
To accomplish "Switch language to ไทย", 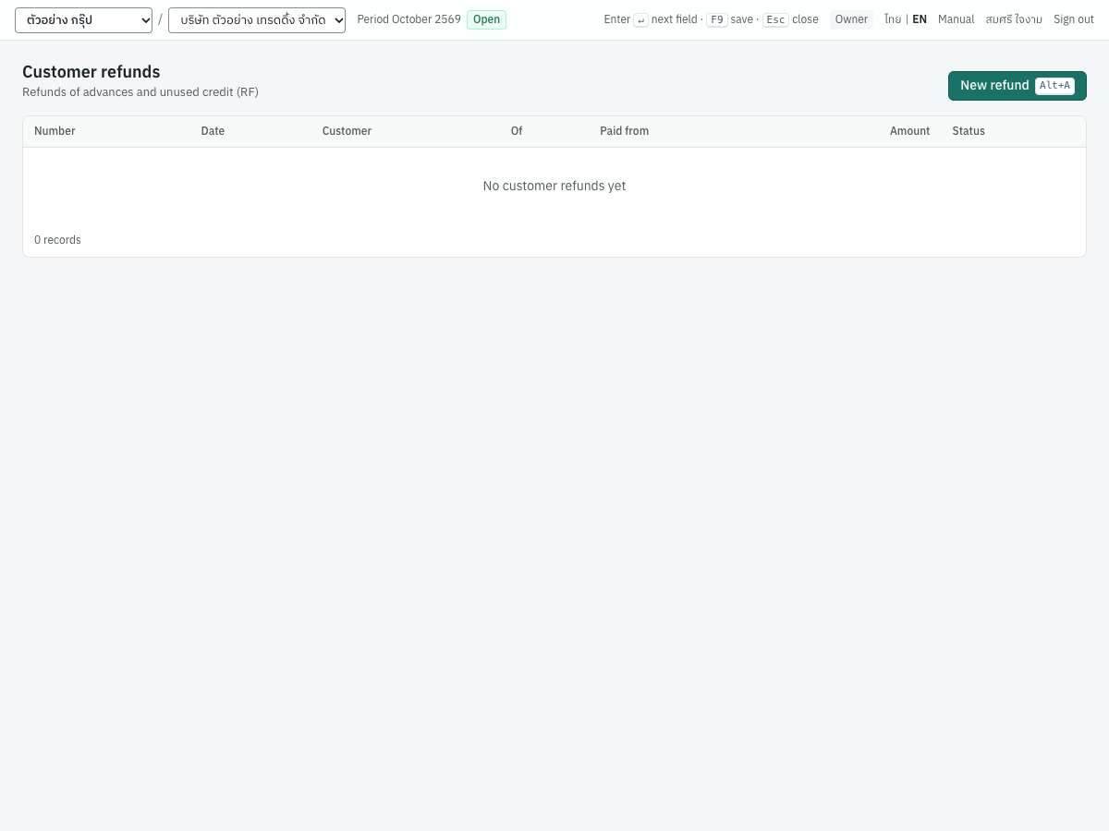I will 892,19.
